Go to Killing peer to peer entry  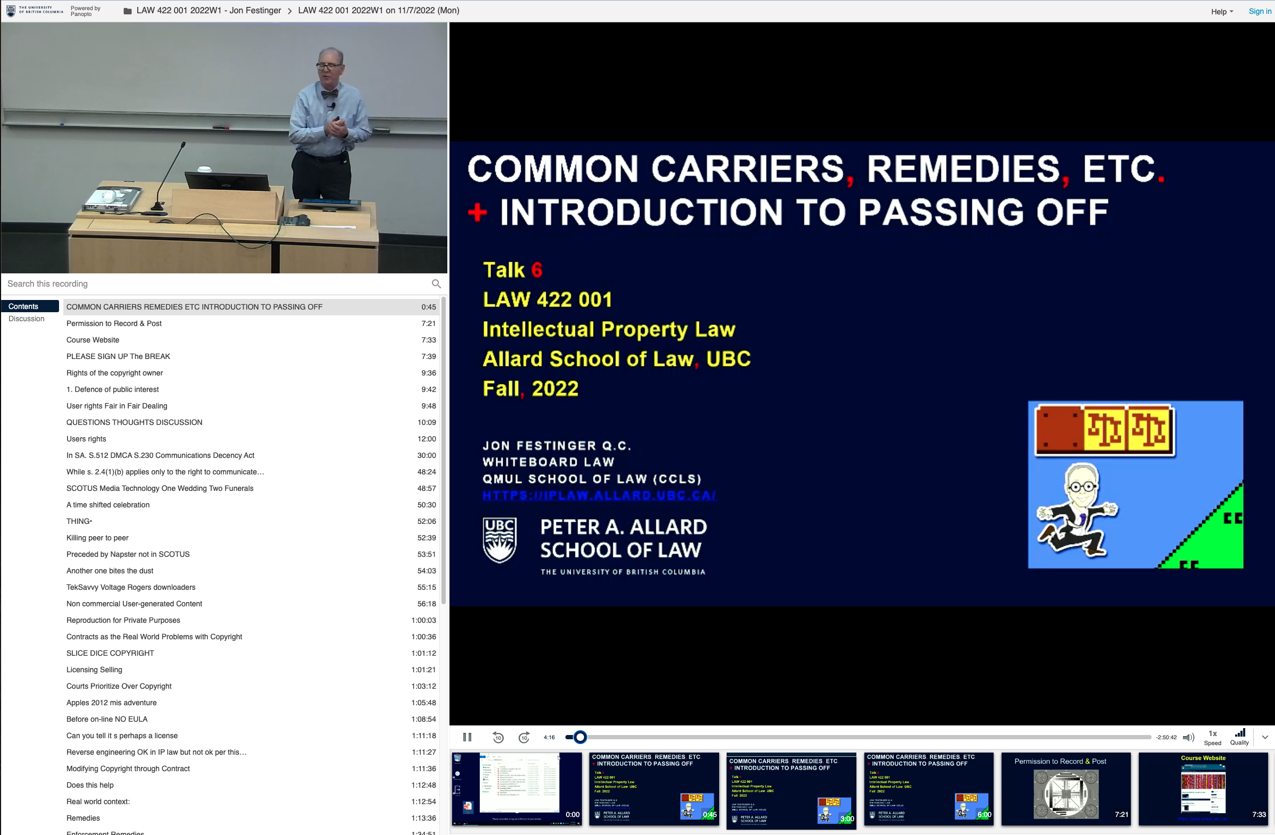[251, 538]
